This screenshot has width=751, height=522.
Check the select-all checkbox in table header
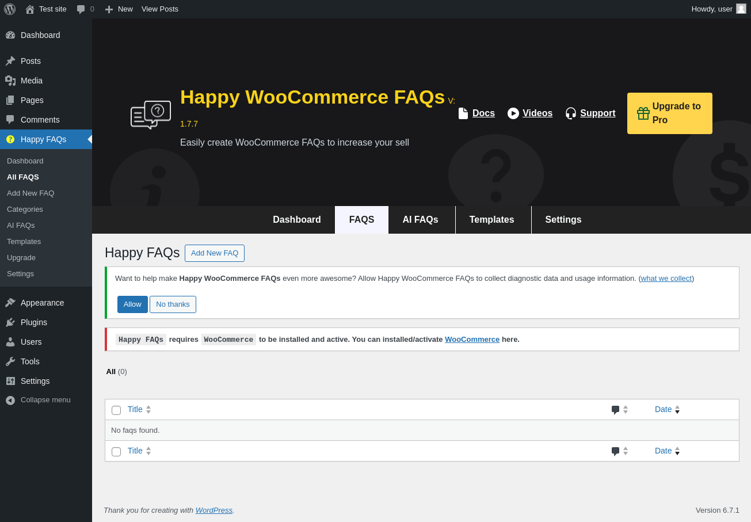tap(116, 410)
